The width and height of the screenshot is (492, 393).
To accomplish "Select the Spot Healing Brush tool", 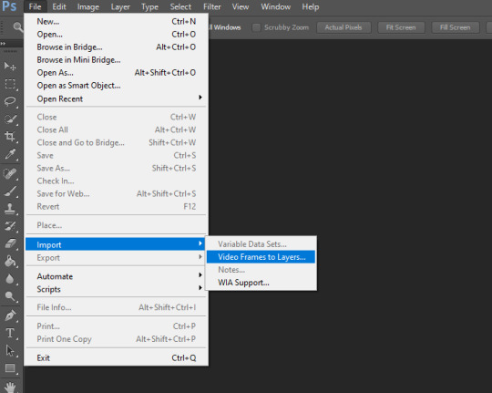I will [x=10, y=173].
